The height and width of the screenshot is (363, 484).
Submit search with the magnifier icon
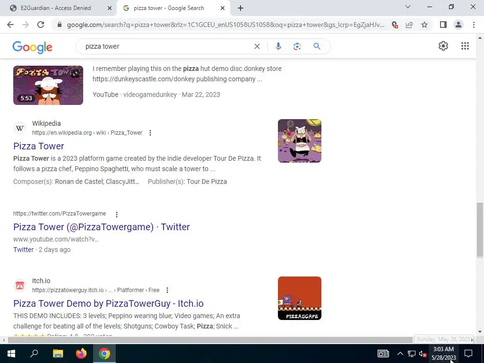coord(317,46)
